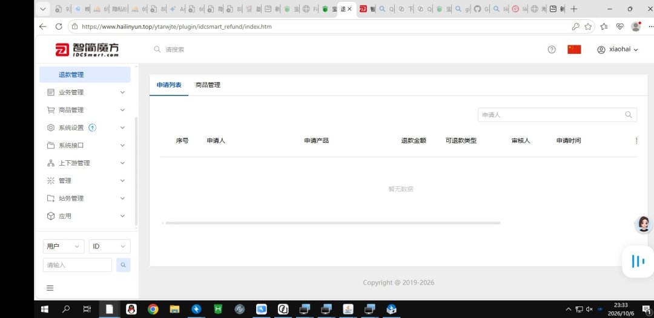Select 退款管理 in the sidebar

point(85,75)
